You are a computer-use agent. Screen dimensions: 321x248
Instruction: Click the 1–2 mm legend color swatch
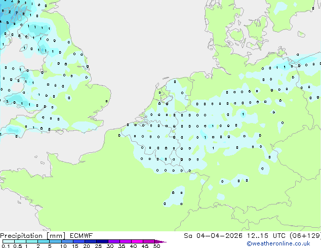[x=32, y=241]
